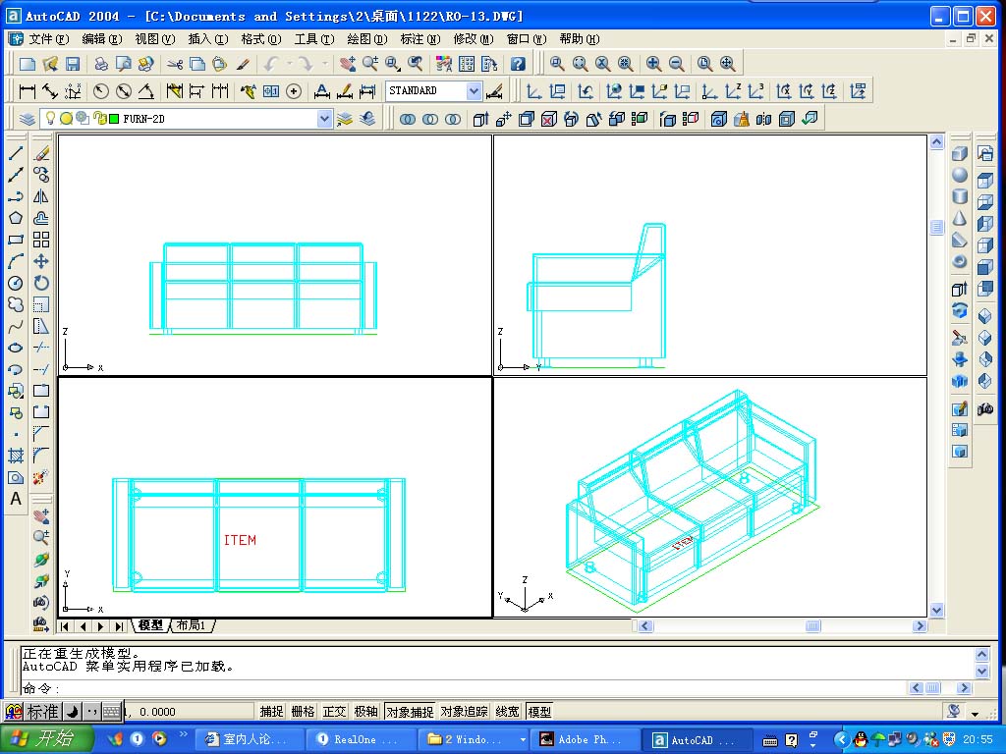This screenshot has width=1006, height=754.
Task: Expand hidden system tray icons
Action: coord(841,740)
